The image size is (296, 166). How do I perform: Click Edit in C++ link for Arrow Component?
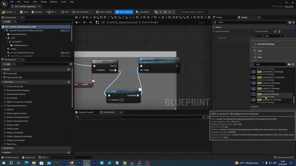pos(65,53)
